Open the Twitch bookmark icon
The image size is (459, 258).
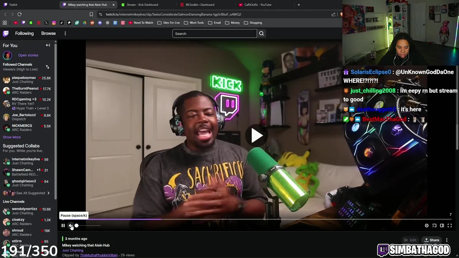tap(23, 23)
